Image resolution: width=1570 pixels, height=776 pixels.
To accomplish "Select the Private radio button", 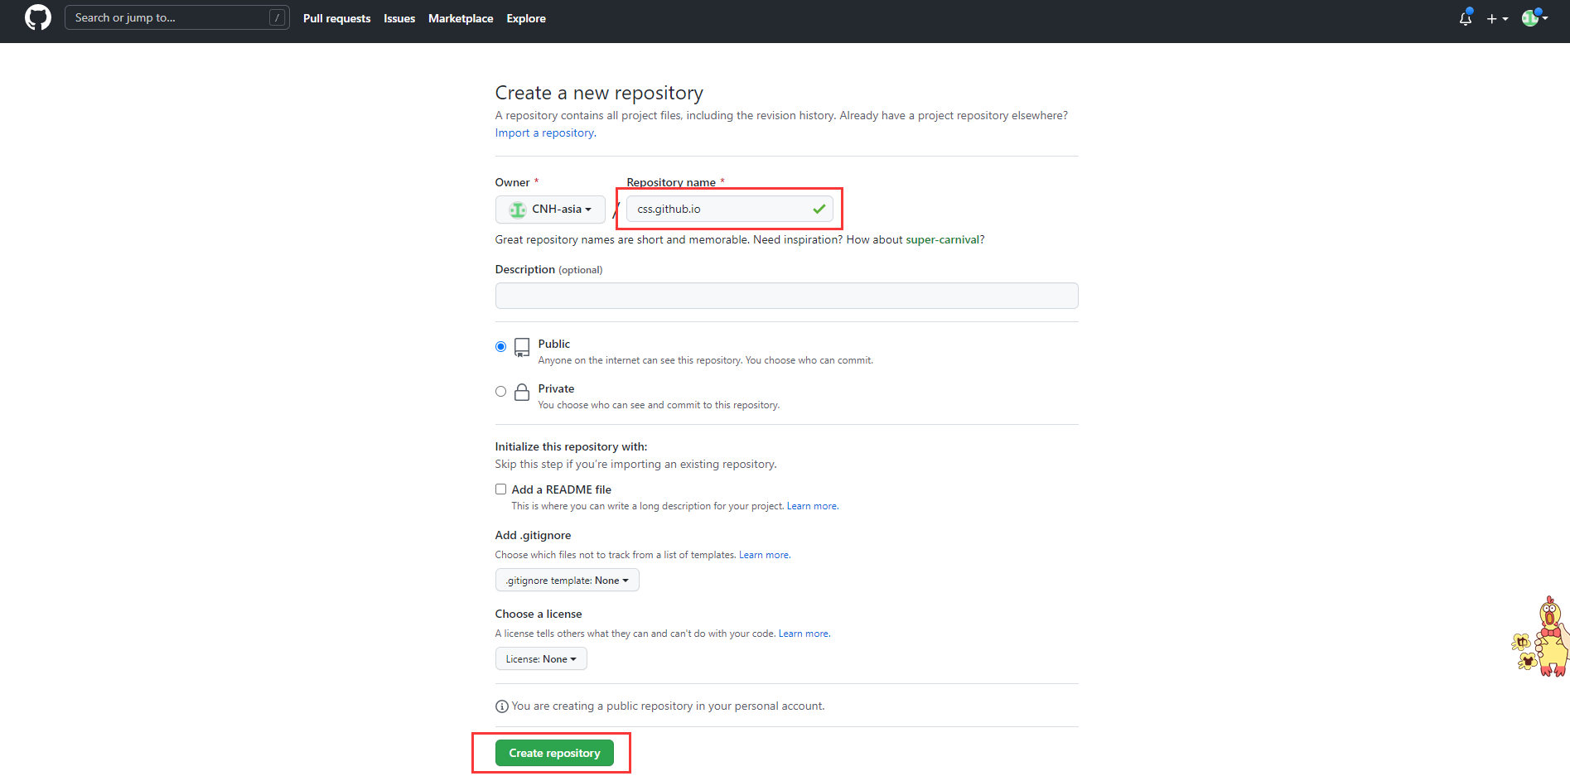I will click(x=500, y=392).
